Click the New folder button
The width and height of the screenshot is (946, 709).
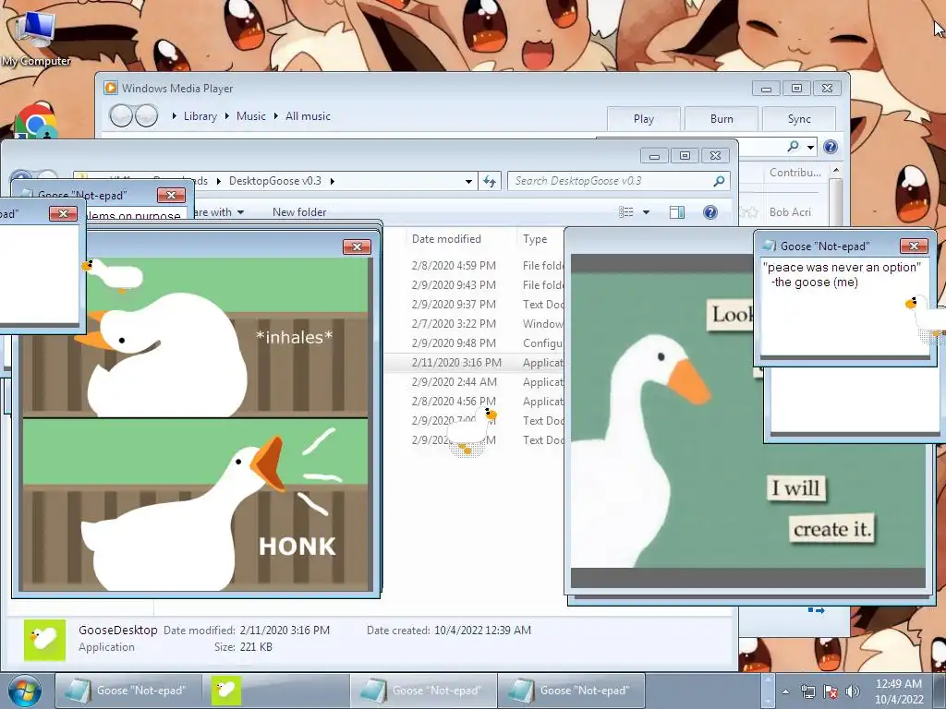[299, 212]
